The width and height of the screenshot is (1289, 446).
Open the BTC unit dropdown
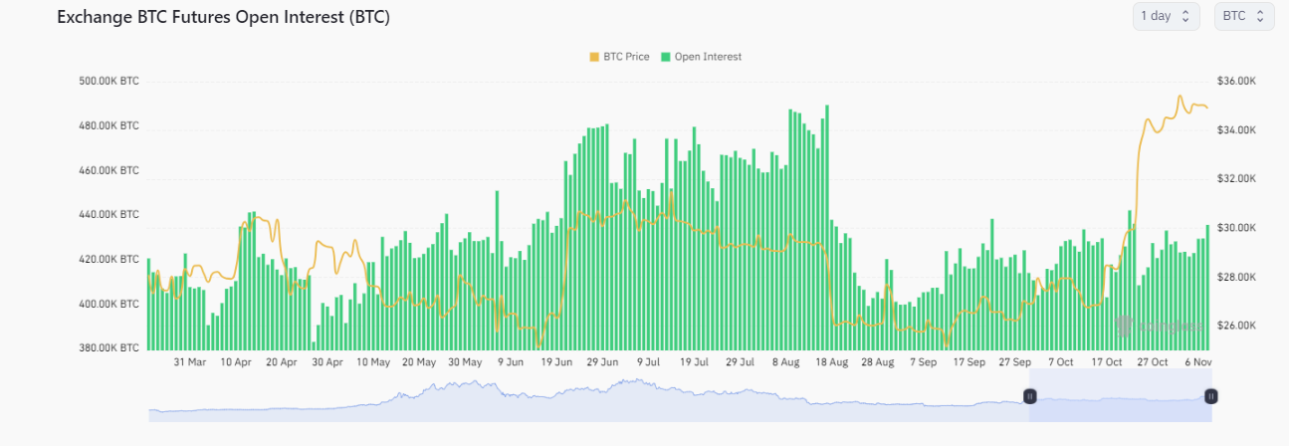1243,16
